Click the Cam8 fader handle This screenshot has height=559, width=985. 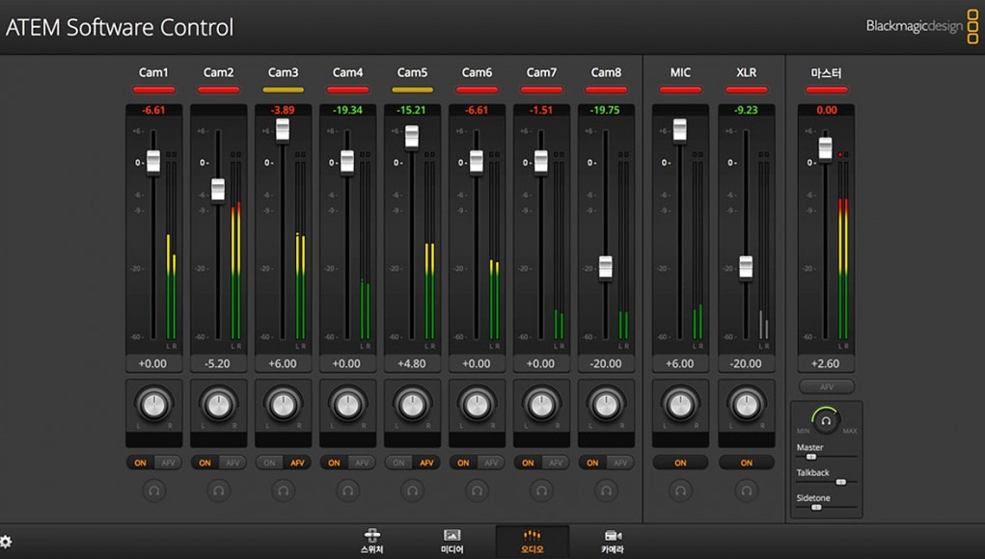(606, 267)
